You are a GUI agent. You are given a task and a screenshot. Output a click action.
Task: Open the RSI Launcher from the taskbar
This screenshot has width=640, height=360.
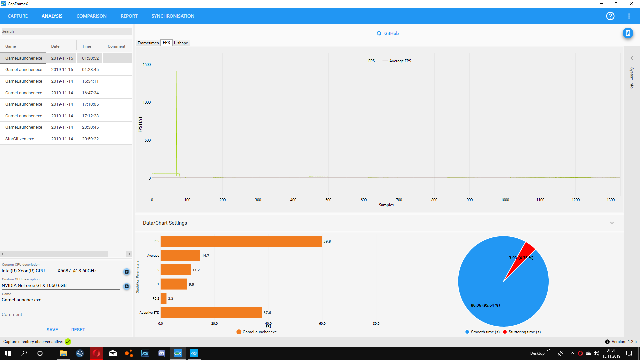(145, 353)
